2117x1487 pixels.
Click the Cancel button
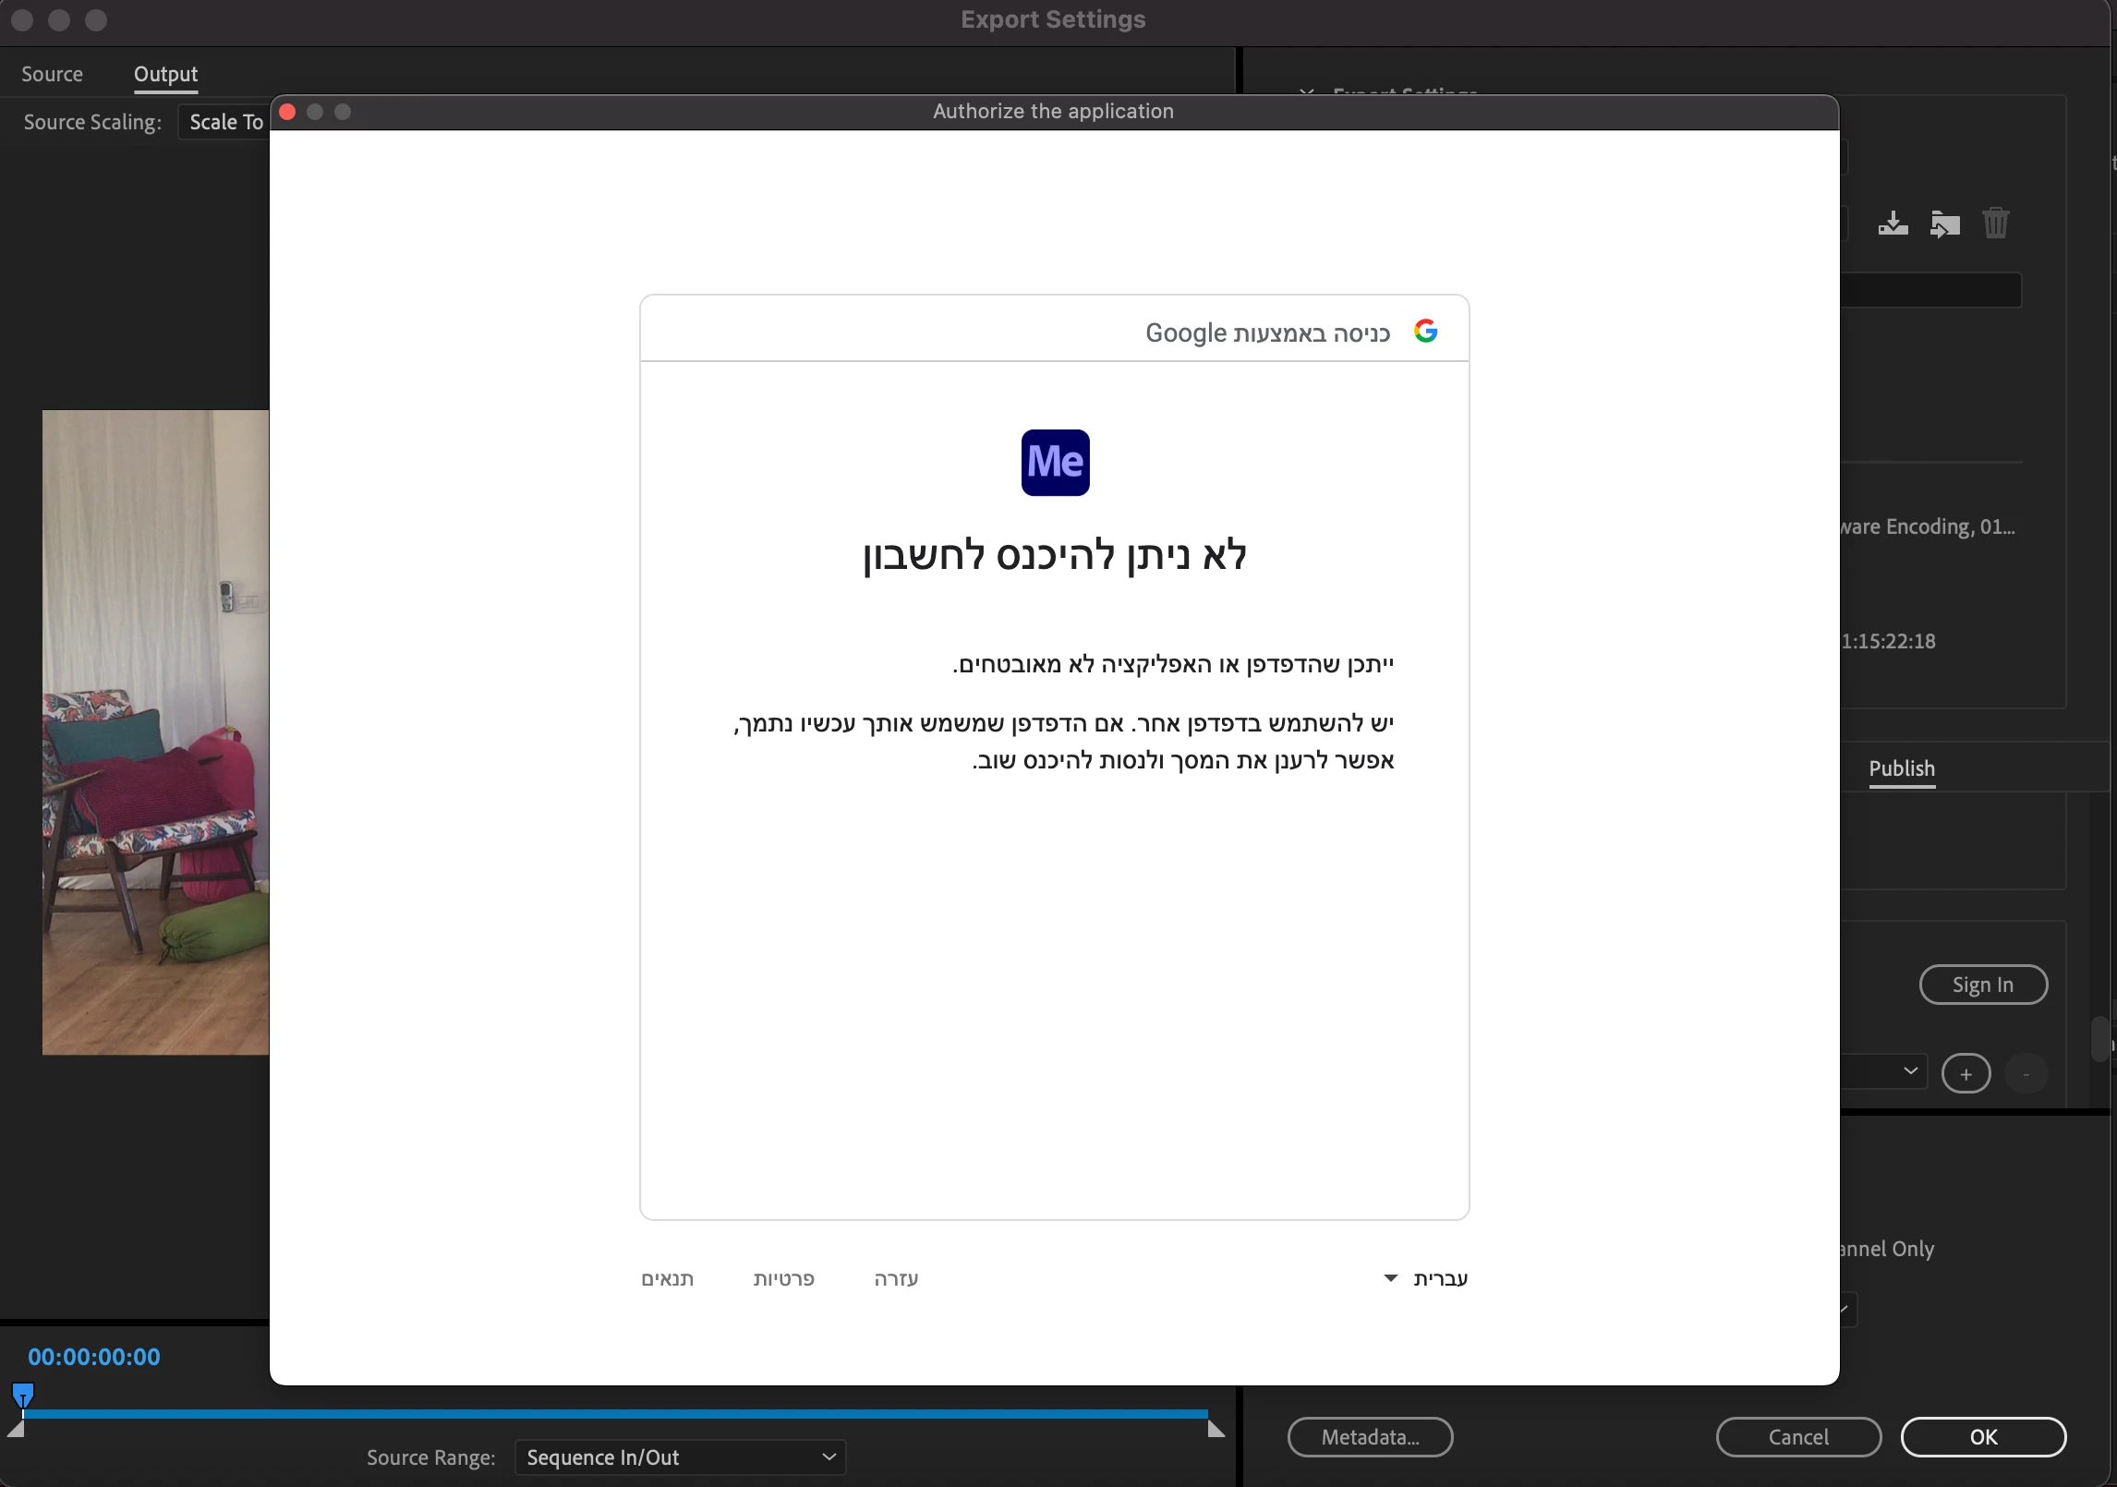click(1797, 1437)
